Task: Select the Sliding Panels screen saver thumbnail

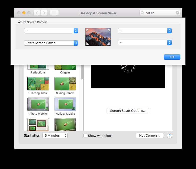Action: (x=65, y=83)
